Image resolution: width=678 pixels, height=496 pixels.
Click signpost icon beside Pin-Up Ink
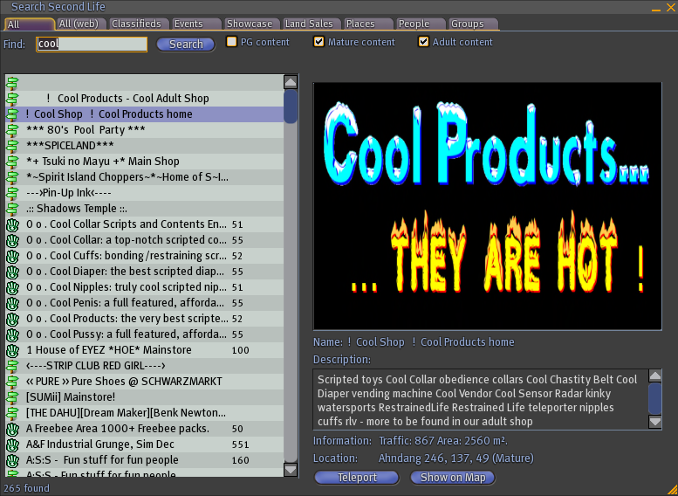coord(12,193)
